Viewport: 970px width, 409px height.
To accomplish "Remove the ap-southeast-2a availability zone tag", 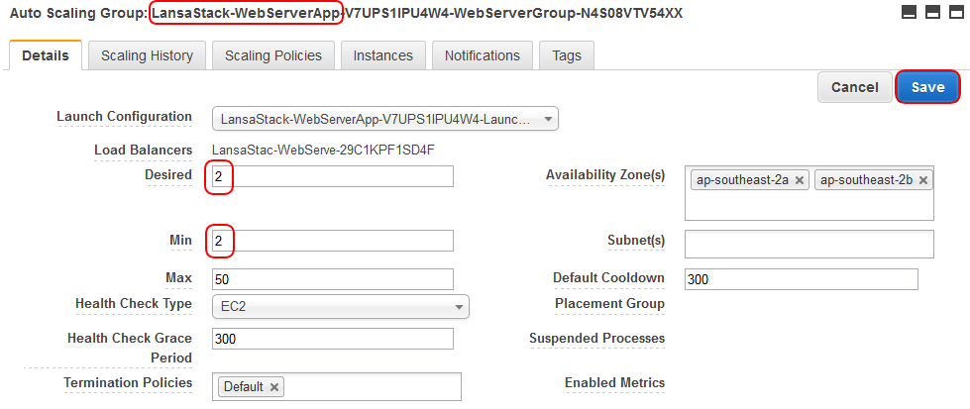I will click(799, 180).
